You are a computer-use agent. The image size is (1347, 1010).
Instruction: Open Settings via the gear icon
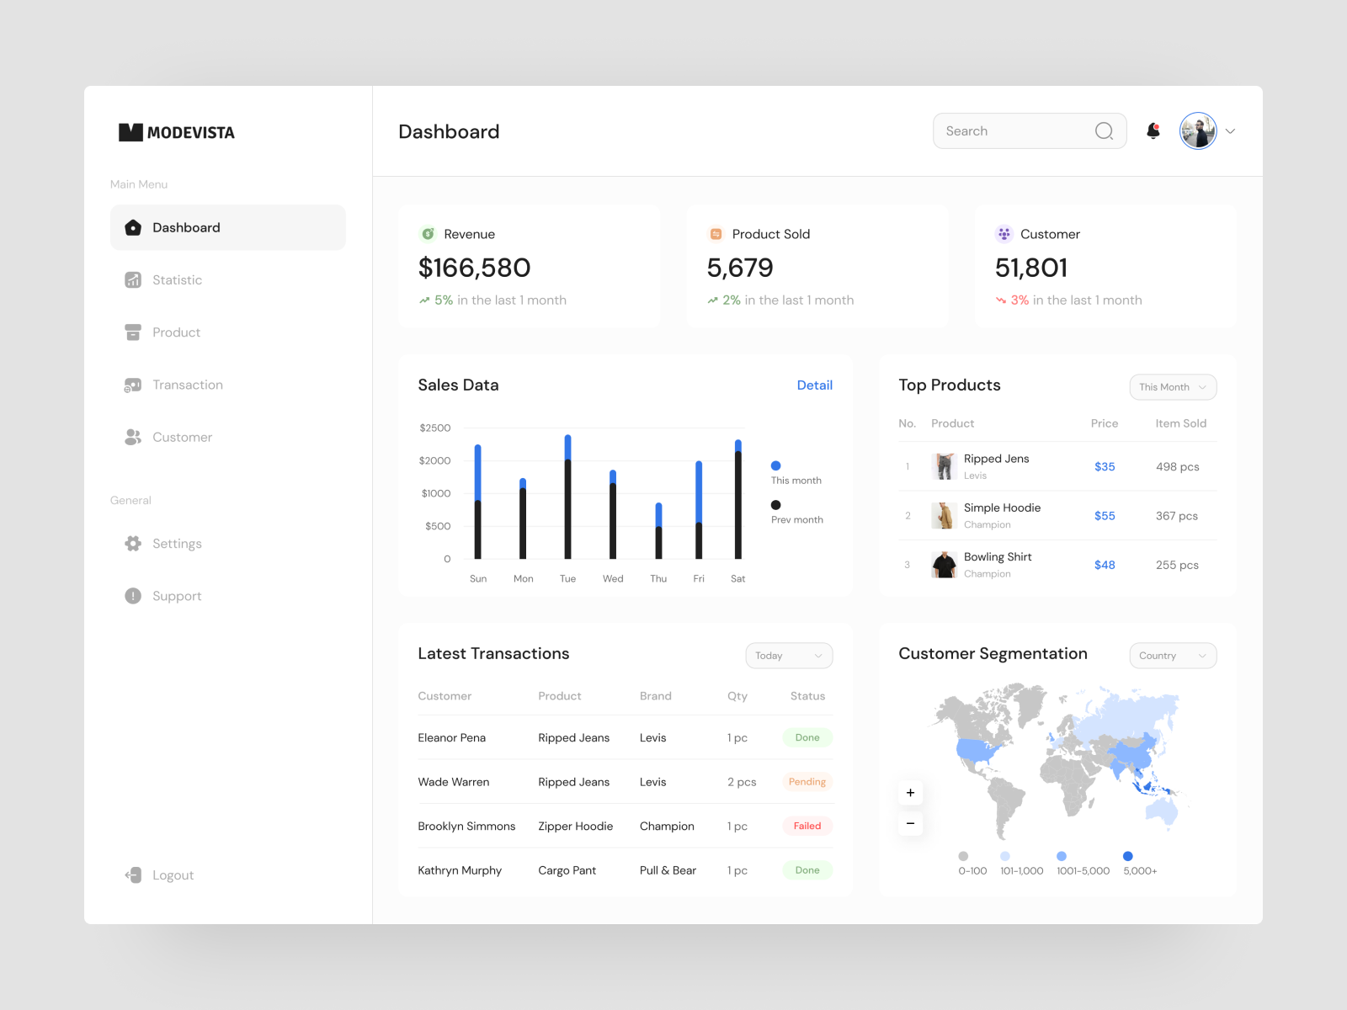click(x=132, y=543)
